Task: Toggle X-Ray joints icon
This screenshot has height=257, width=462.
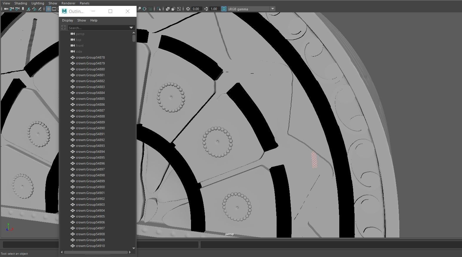Action: tap(179, 9)
